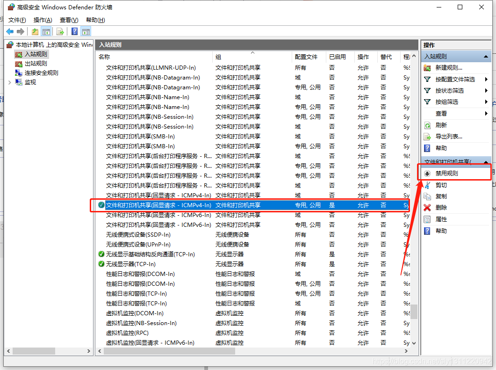496x370 pixels.
Task: Open the 按配置文件筛选 submenu arrow
Action: [486, 80]
